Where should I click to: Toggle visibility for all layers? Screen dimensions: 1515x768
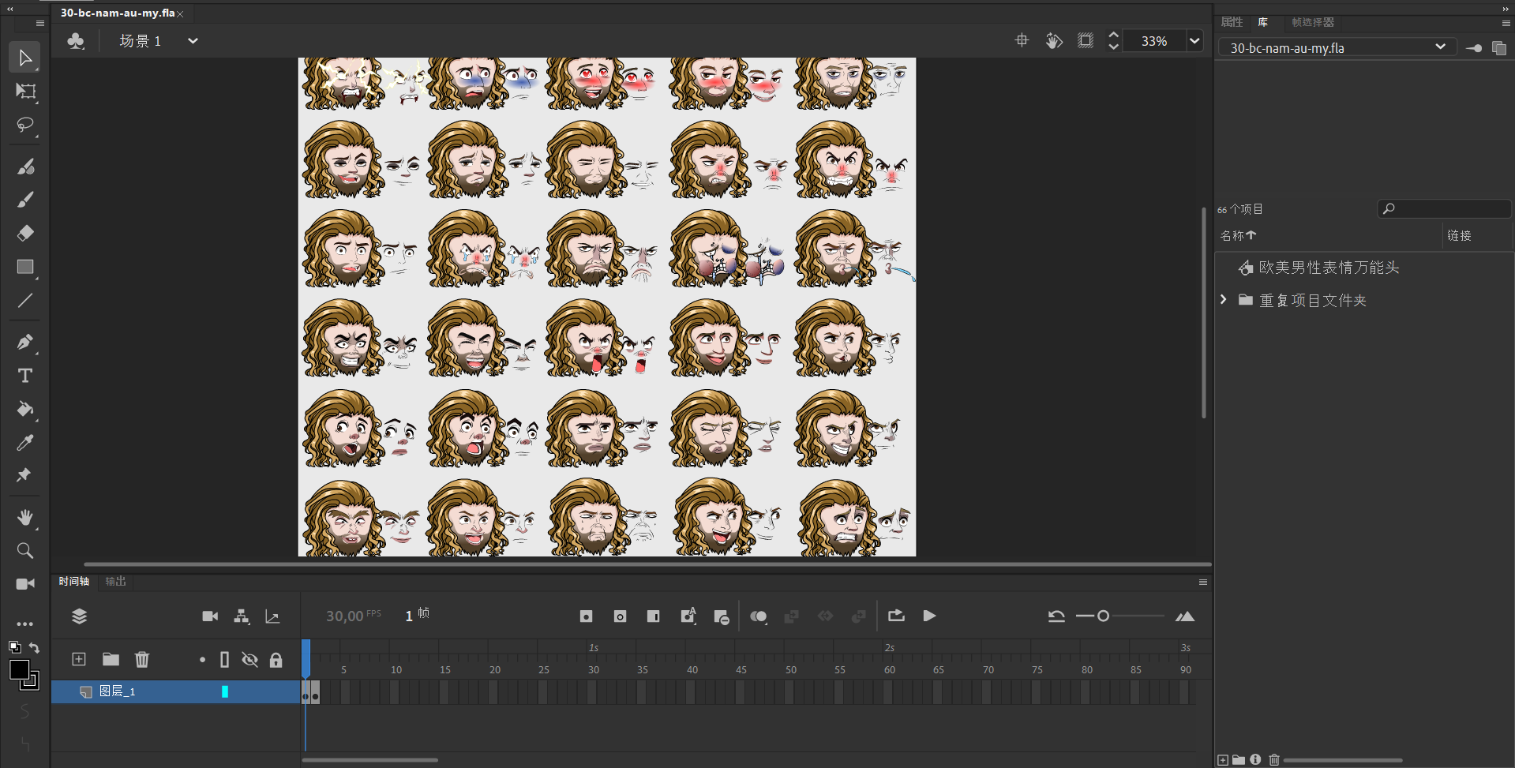coord(250,660)
